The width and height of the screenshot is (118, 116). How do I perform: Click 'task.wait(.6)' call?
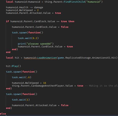21,77
